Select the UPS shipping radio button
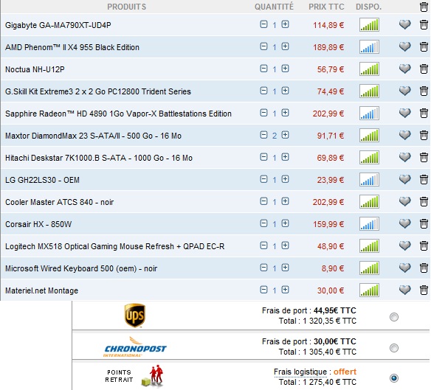Screen dimensions: 431x390 pos(394,317)
